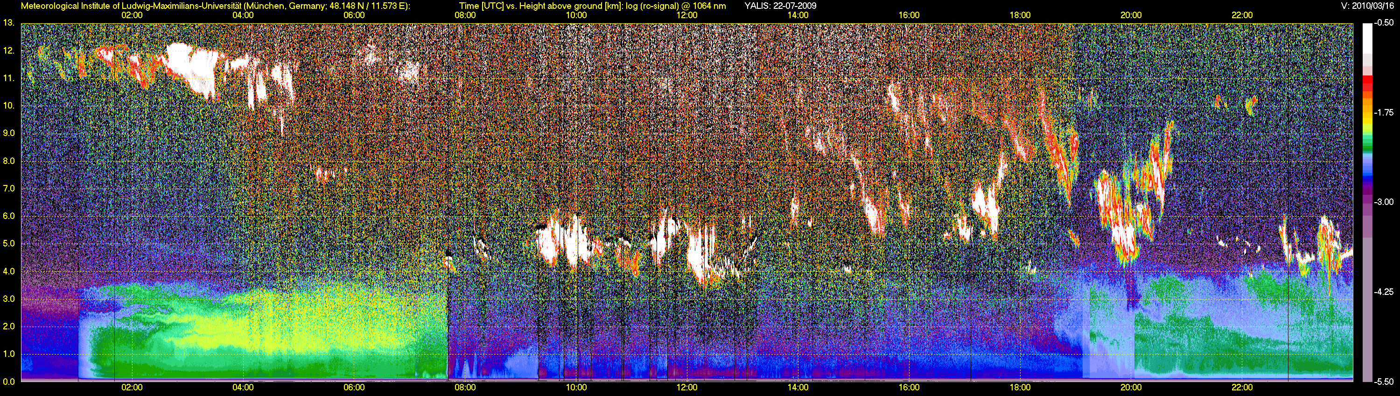Select the 16:00 tick label on the lower time axis
This screenshot has height=396, width=1400.
coord(909,387)
